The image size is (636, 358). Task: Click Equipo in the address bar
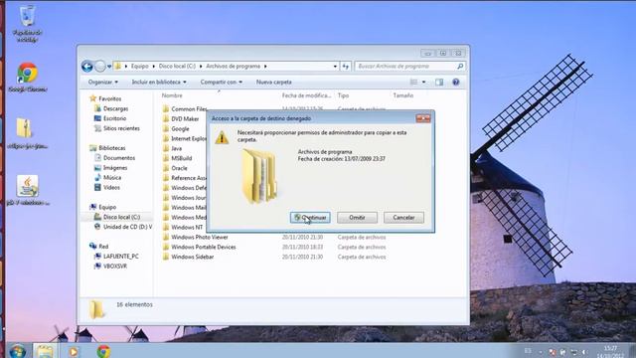click(x=139, y=67)
